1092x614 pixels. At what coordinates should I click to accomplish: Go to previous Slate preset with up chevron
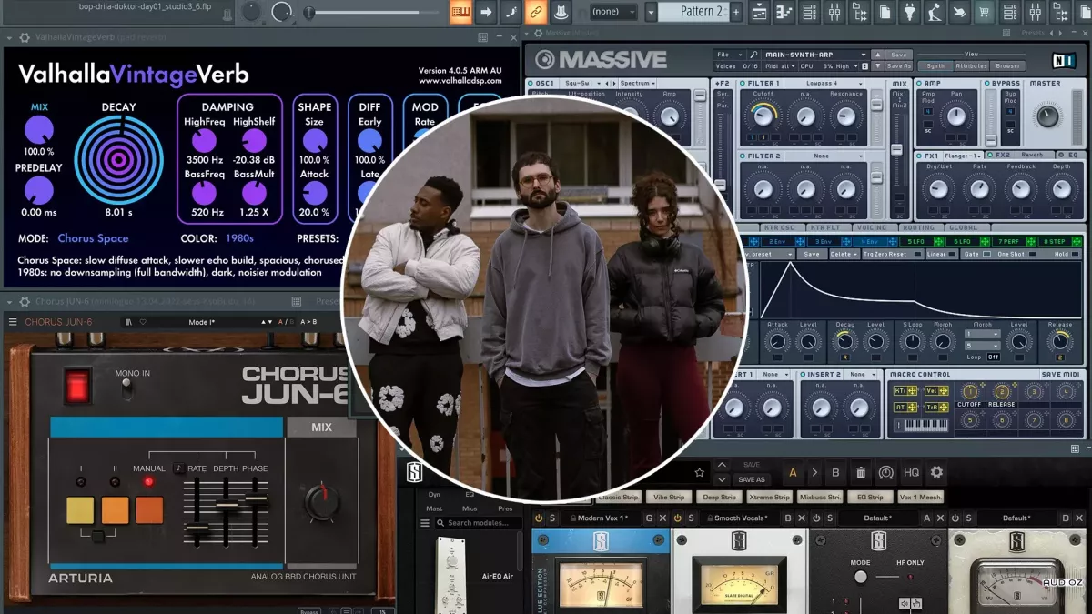click(722, 466)
